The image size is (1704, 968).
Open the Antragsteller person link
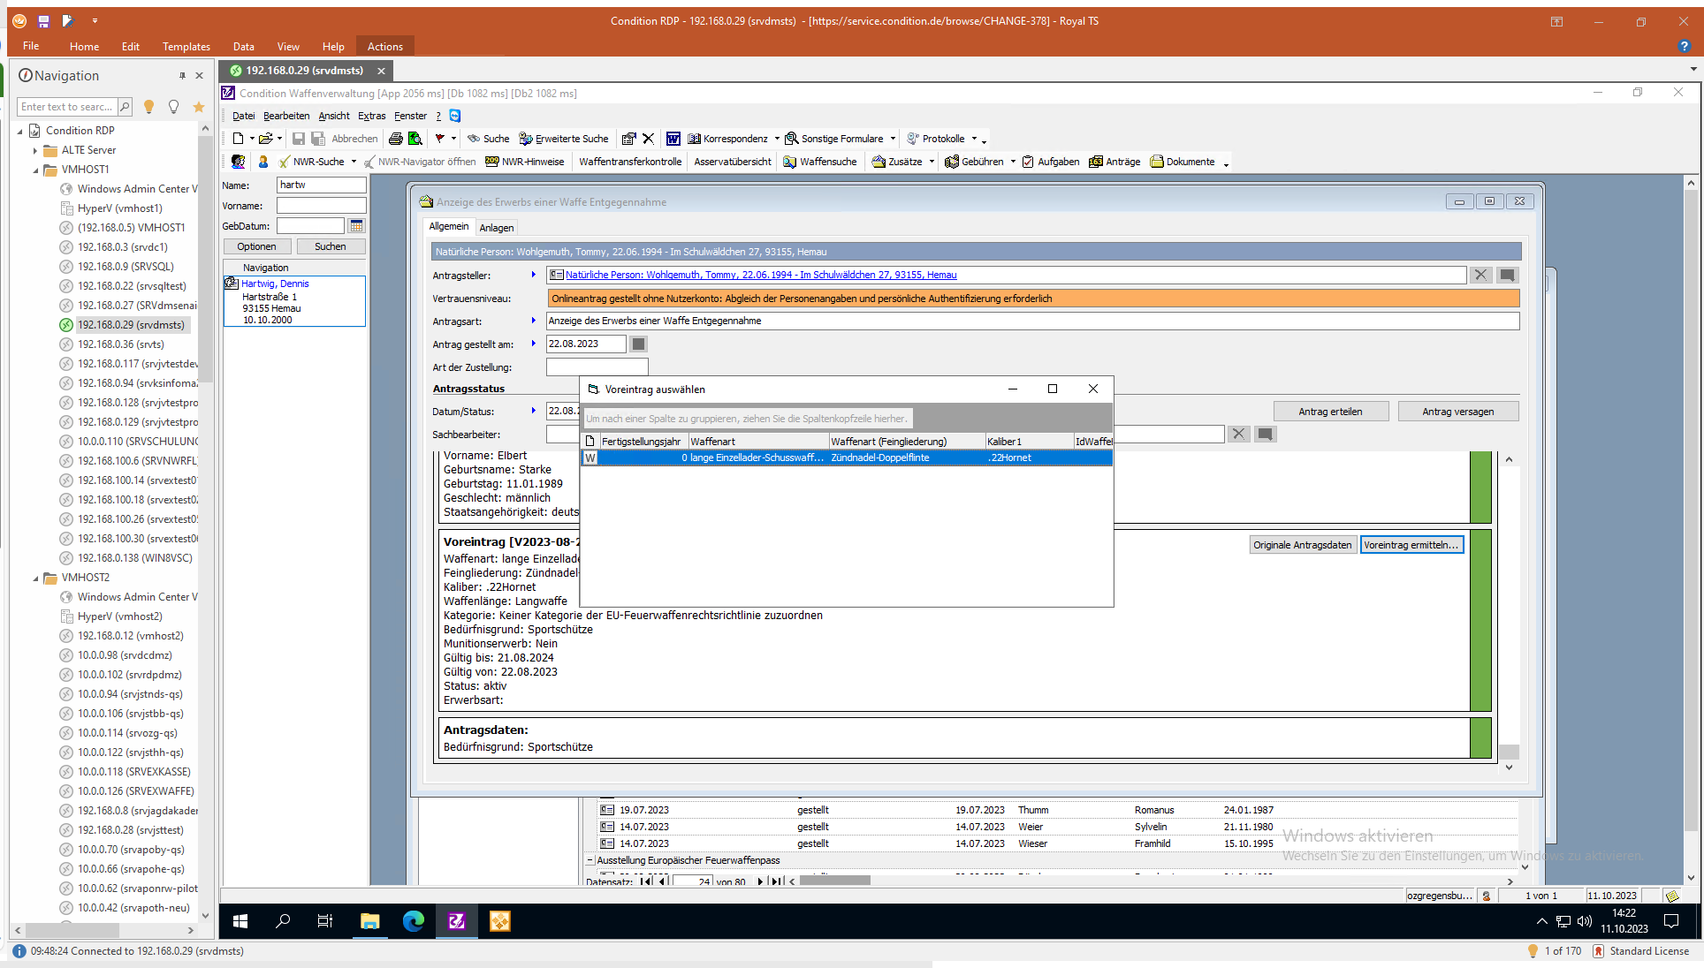[x=760, y=275]
